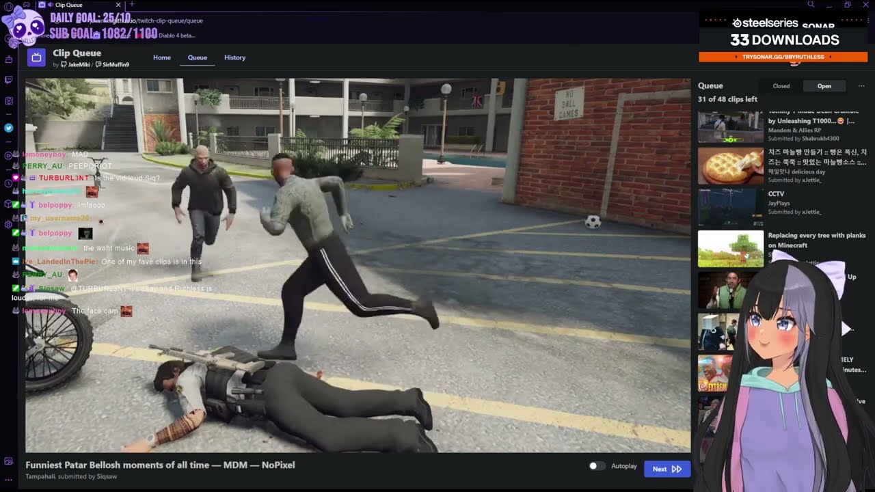Screen dimensions: 875x492
Task: Click the '31 of 48 clips left' text
Action: tap(727, 99)
